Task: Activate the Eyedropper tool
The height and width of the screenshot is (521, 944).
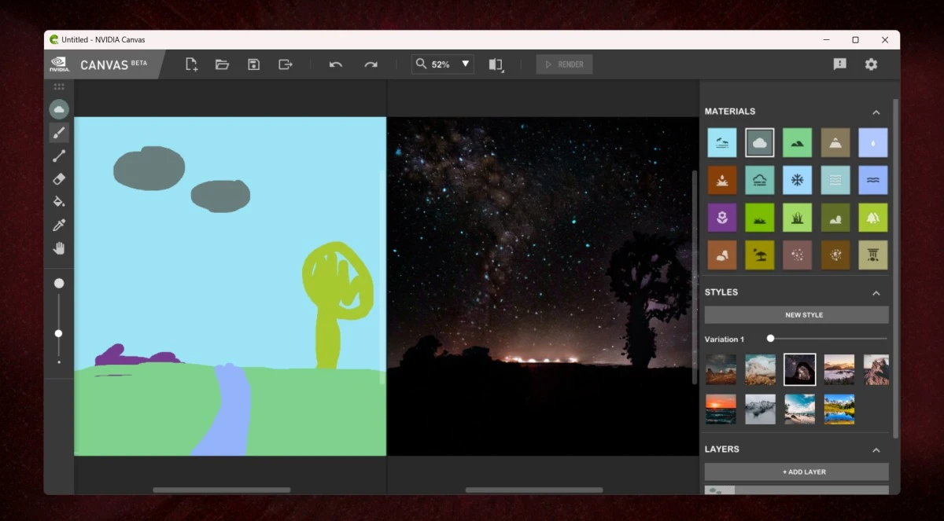Action: coord(59,226)
